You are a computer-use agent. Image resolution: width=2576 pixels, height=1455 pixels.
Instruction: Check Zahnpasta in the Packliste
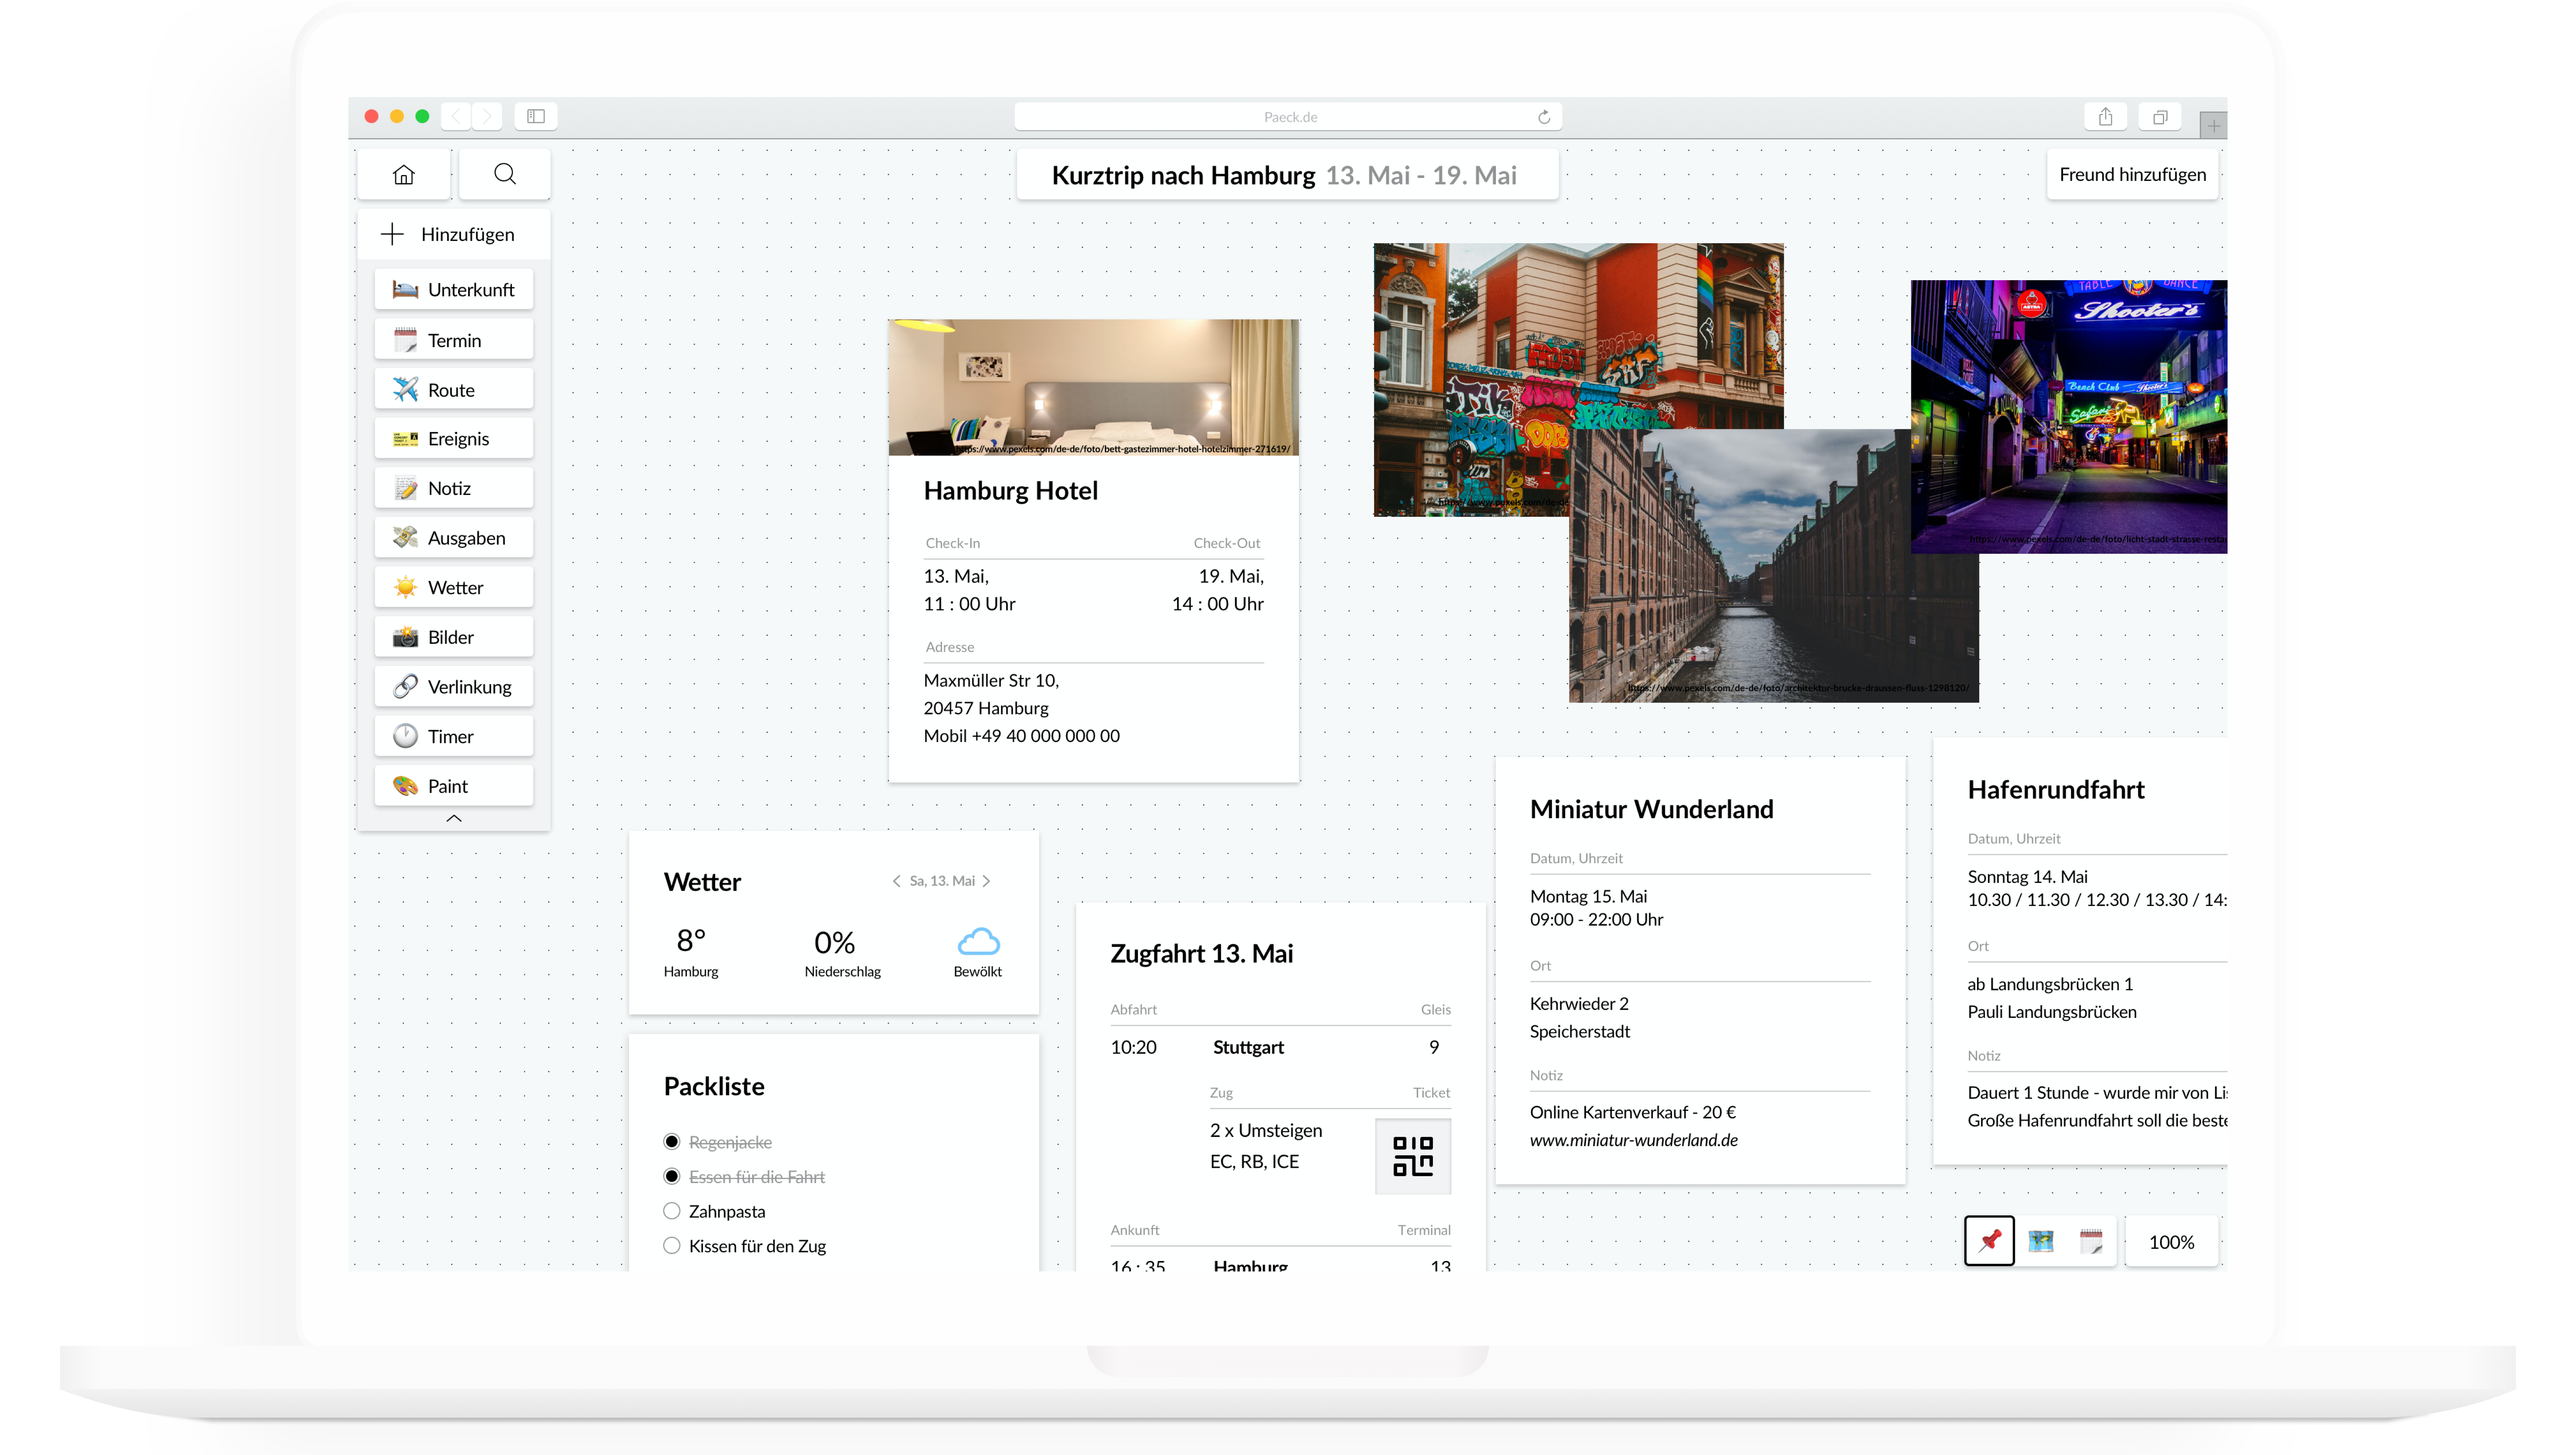click(x=672, y=1211)
